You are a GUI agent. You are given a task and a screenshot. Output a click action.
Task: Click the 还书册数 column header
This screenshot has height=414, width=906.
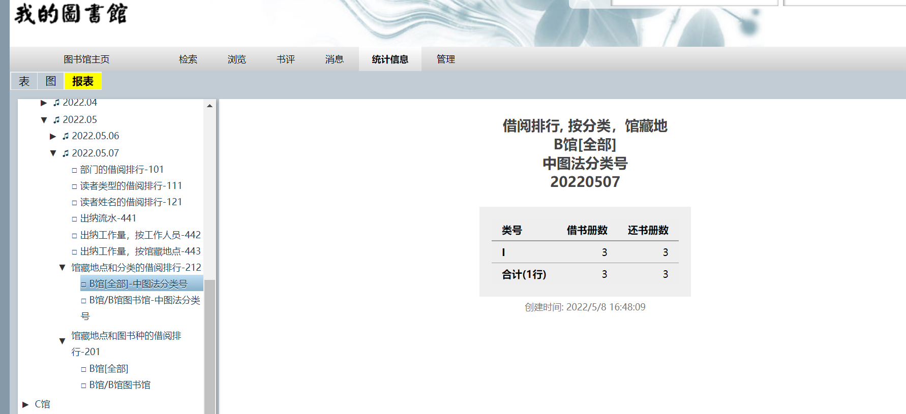click(648, 230)
